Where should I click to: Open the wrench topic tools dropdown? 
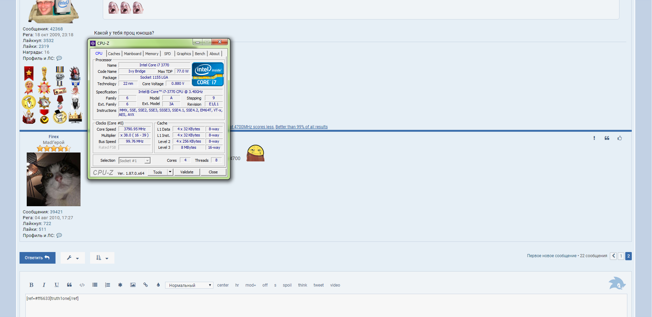[73, 258]
